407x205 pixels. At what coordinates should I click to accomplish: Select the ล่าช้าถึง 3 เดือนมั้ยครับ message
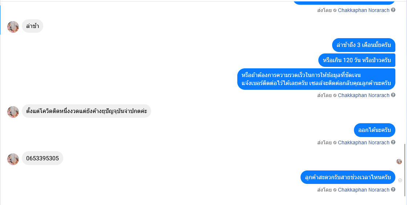(x=364, y=45)
